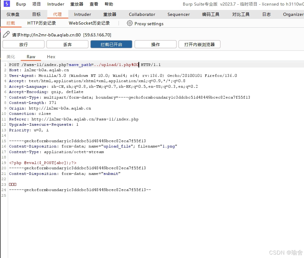304x258 pixels.
Task: Click the pencil edit icon beside request URL
Action: [6, 35]
